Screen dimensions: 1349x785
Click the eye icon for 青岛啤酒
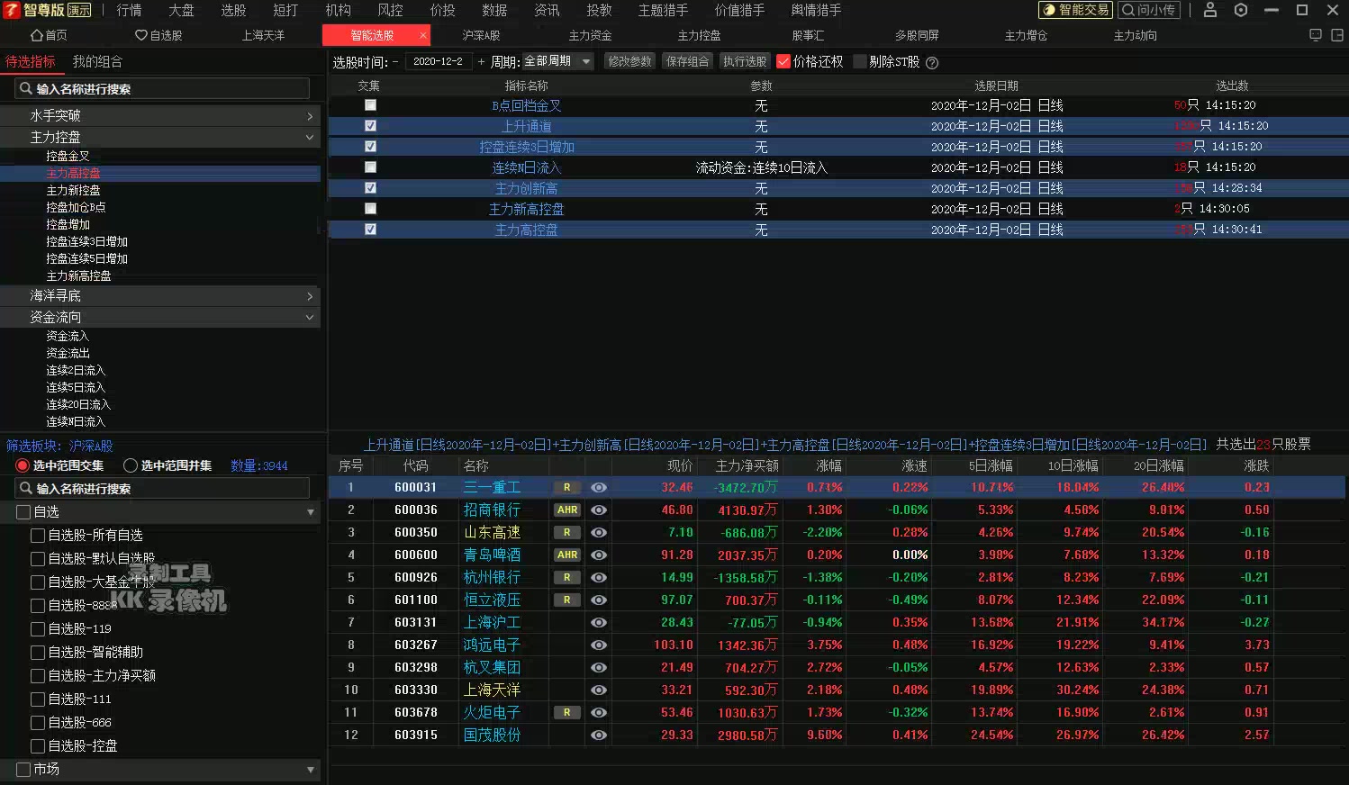pyautogui.click(x=598, y=555)
